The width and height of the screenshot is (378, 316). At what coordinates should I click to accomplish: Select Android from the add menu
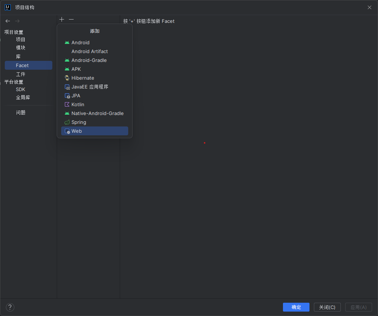pos(94,42)
